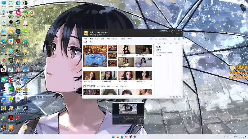Open the hamburger menu at YY's bottom-left
The height and width of the screenshot is (139, 248).
(x=85, y=97)
